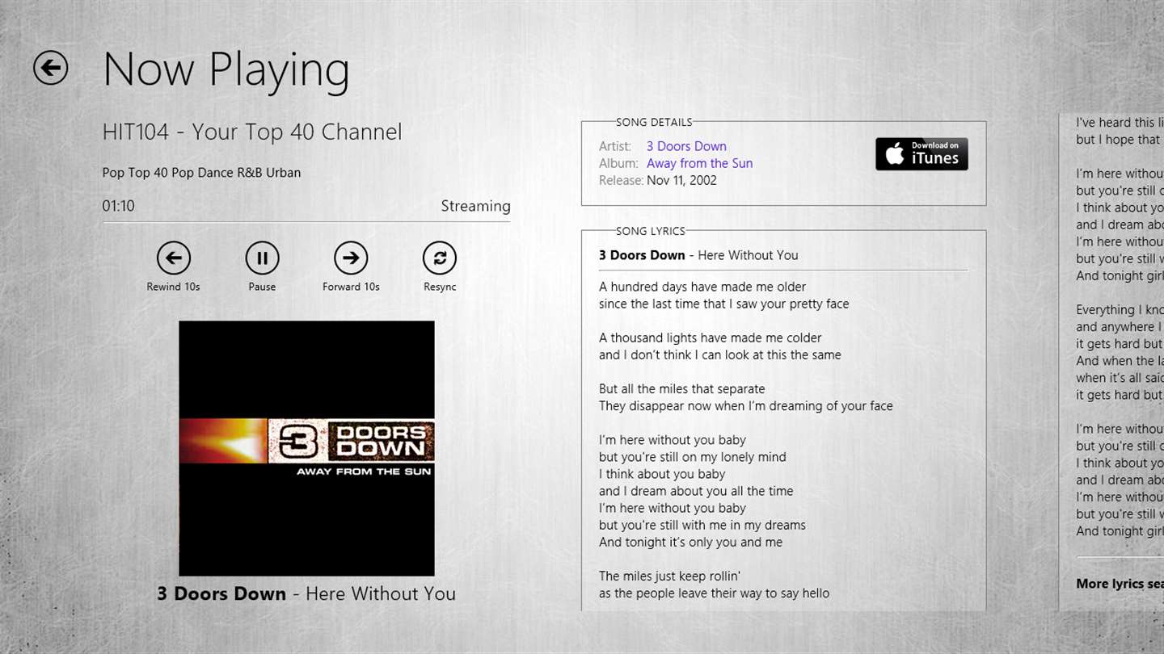Image resolution: width=1164 pixels, height=654 pixels.
Task: Click the lyric 'but you're still on my lonely mind'
Action: click(692, 457)
